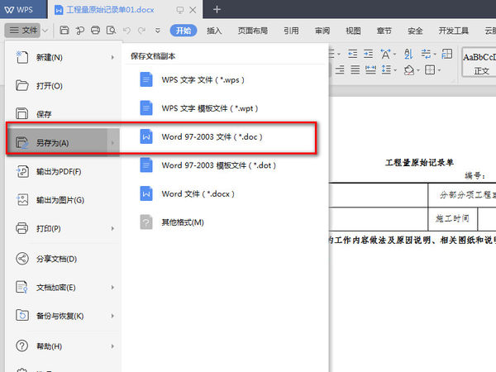Open the 引用 ribbon tab

[291, 31]
